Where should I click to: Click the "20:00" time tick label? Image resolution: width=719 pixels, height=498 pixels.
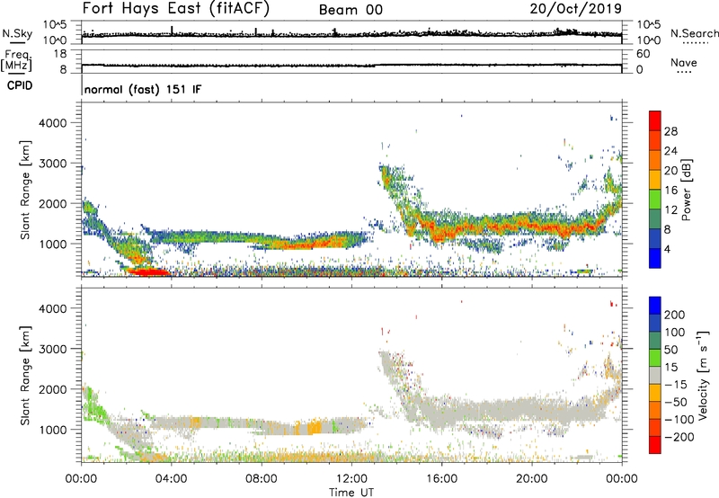point(531,479)
